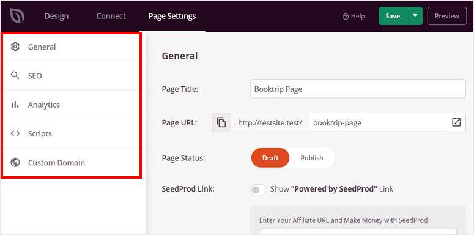Click the Analytics bar chart icon
474x235 pixels.
tap(15, 105)
